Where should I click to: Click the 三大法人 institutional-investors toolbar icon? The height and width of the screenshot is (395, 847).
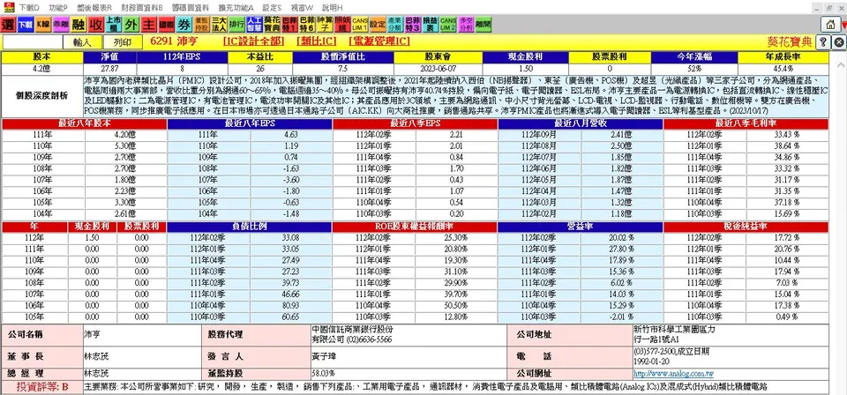219,25
